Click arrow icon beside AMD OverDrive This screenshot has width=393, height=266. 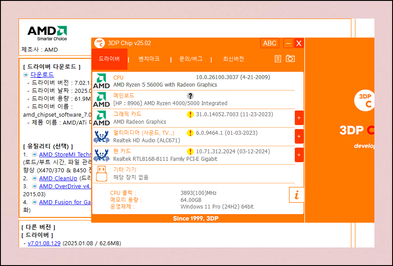tap(35, 186)
